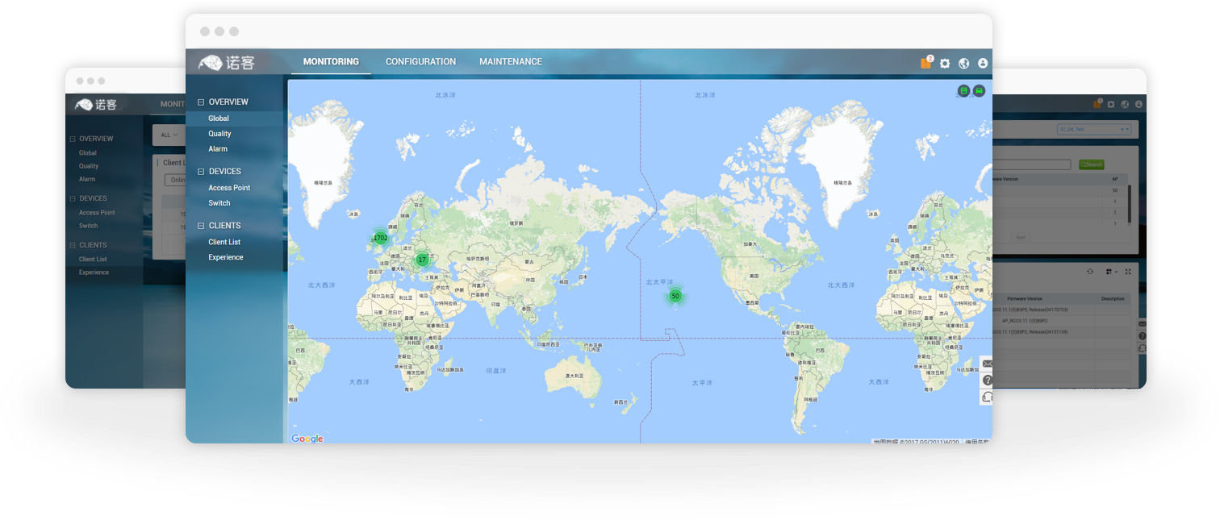The height and width of the screenshot is (520, 1220).
Task: Click Description column header in right window
Action: point(1113,298)
